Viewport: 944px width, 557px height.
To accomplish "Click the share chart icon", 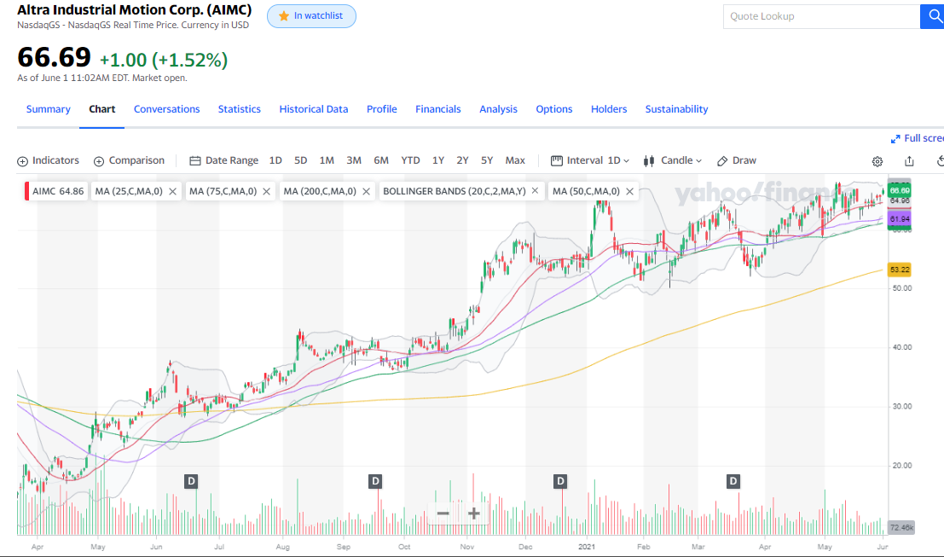I will 909,161.
